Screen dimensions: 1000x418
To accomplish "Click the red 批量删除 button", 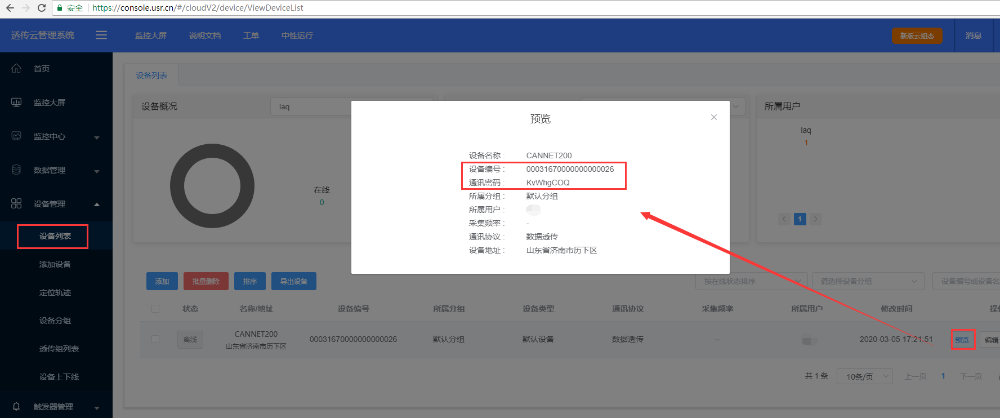I will (x=206, y=281).
